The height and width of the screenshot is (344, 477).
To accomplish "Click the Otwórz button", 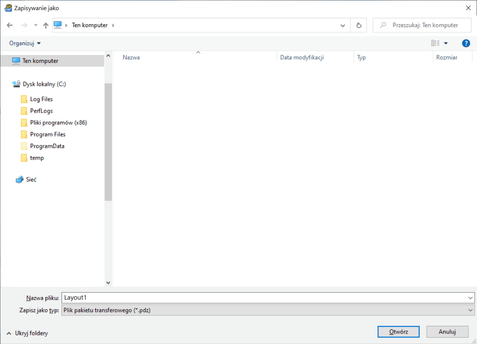I will coord(399,332).
